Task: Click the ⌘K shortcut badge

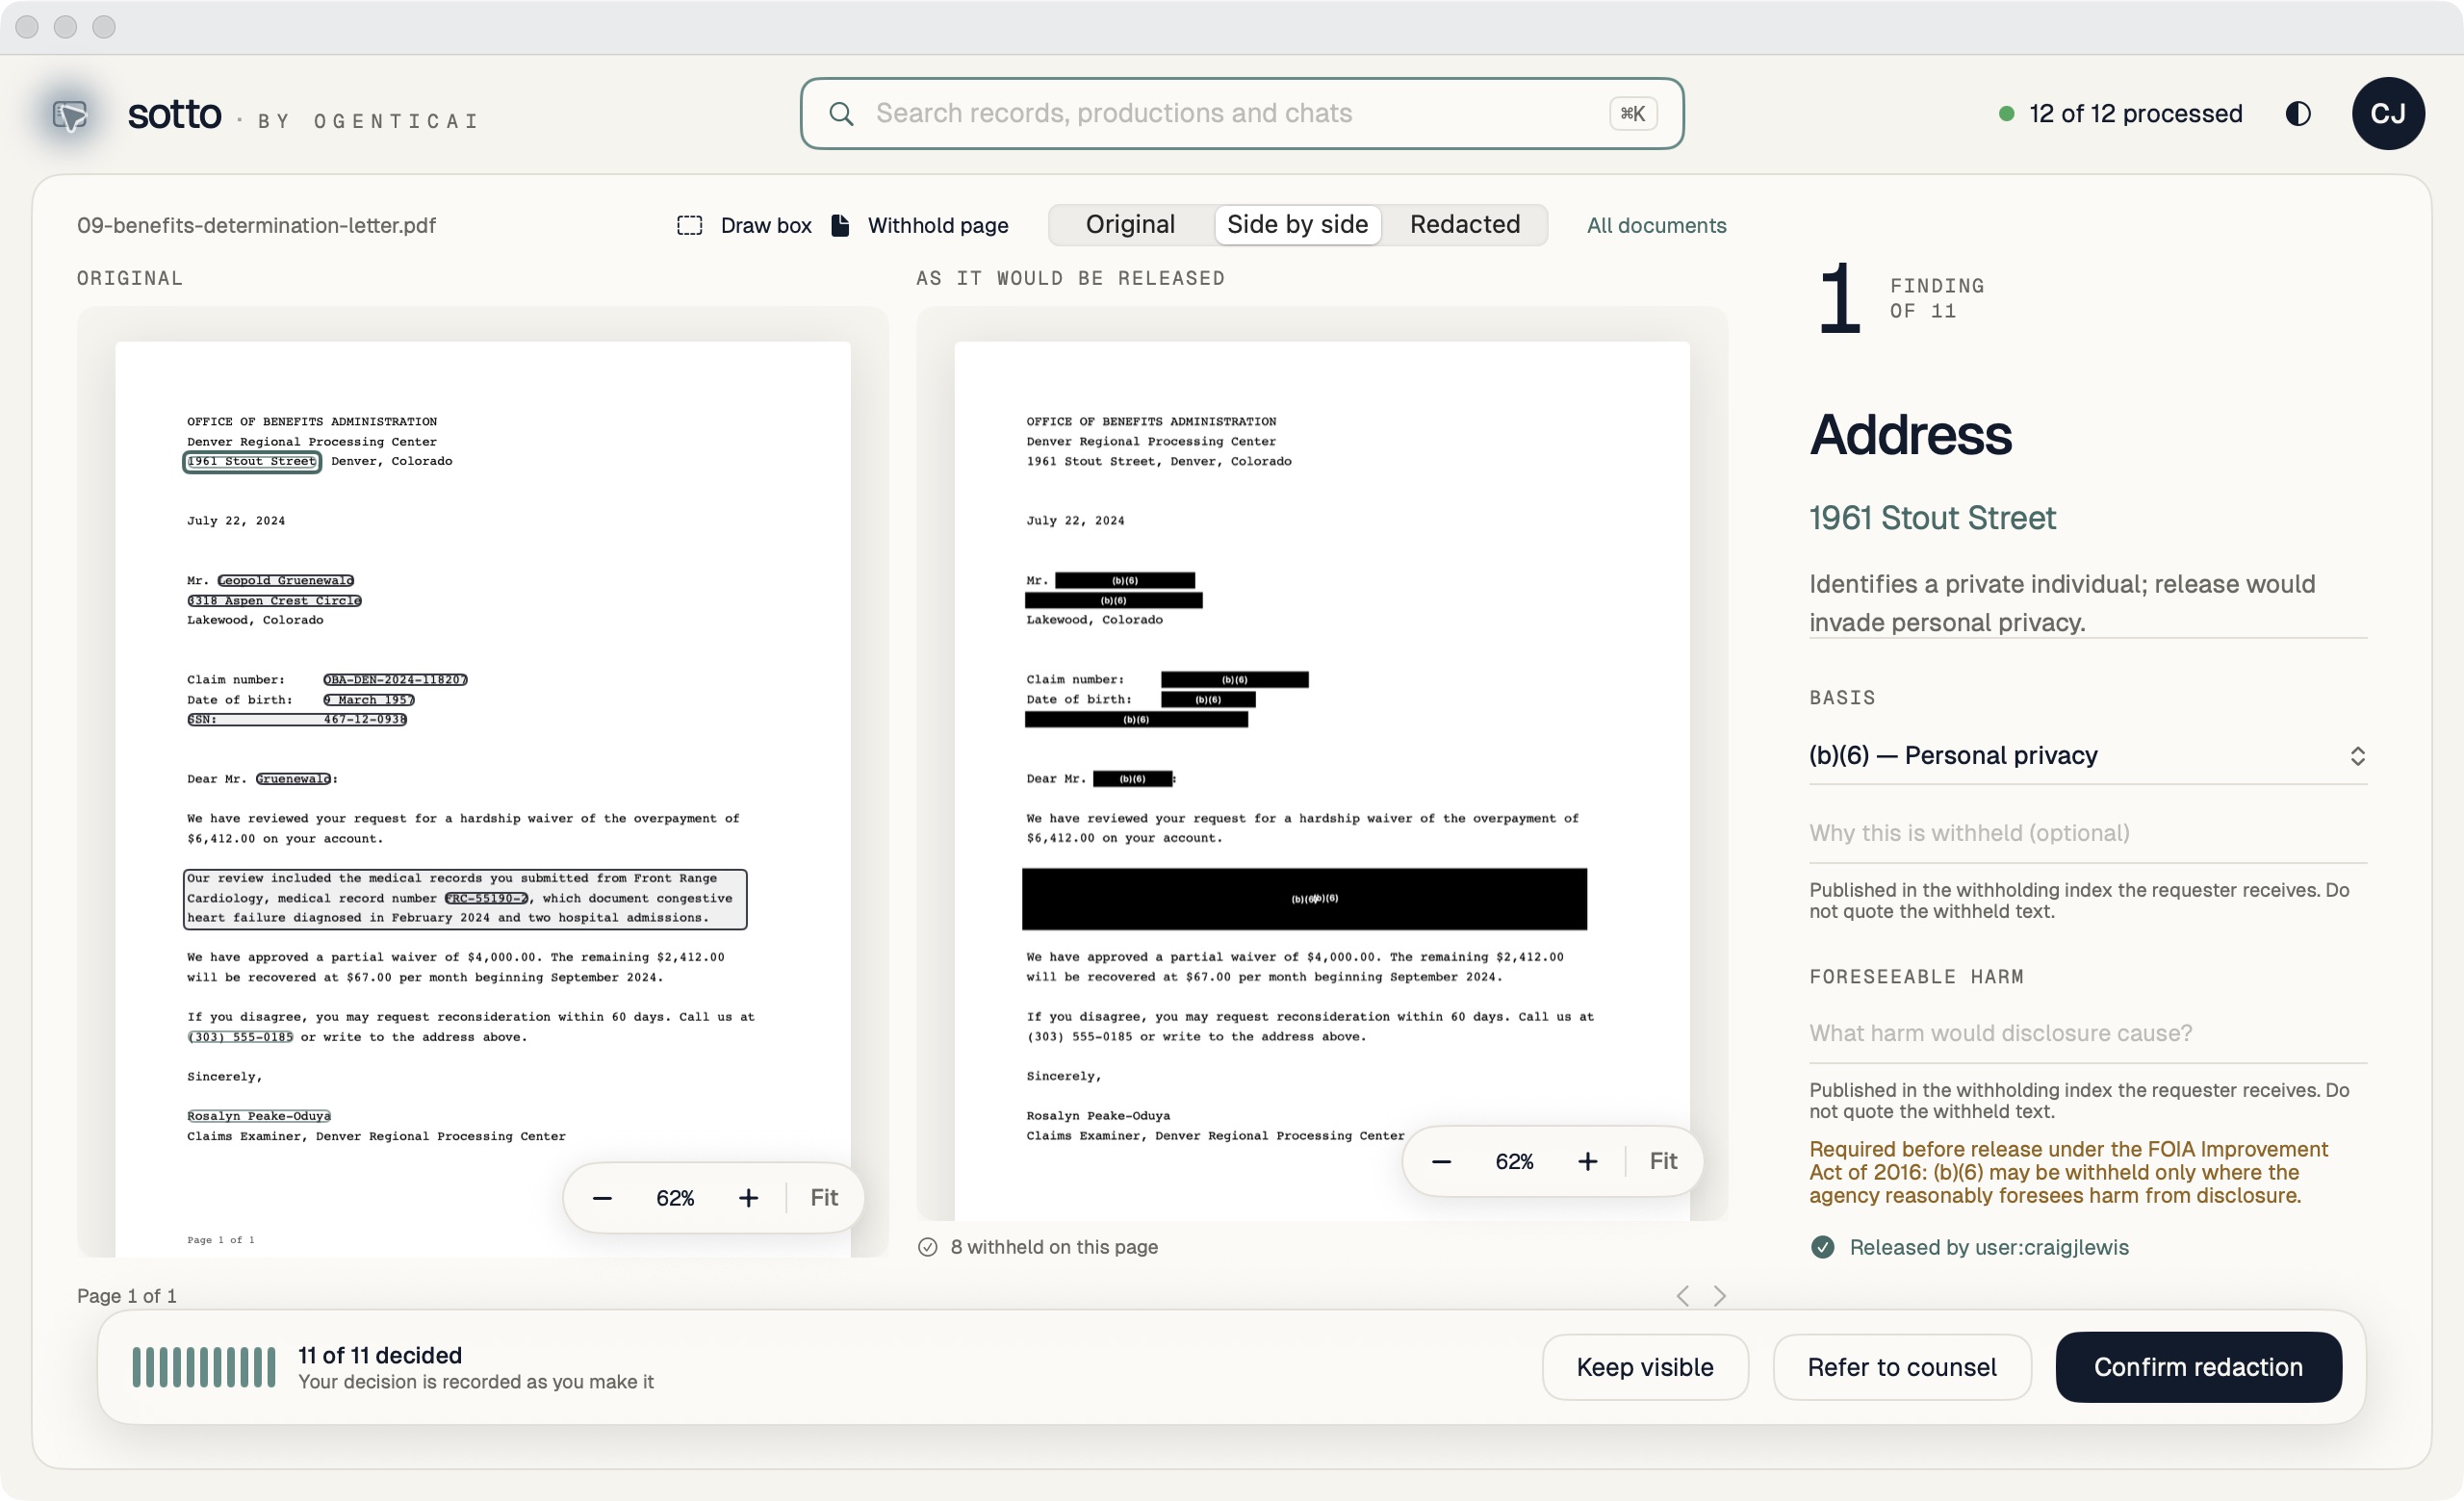Action: coord(1632,114)
